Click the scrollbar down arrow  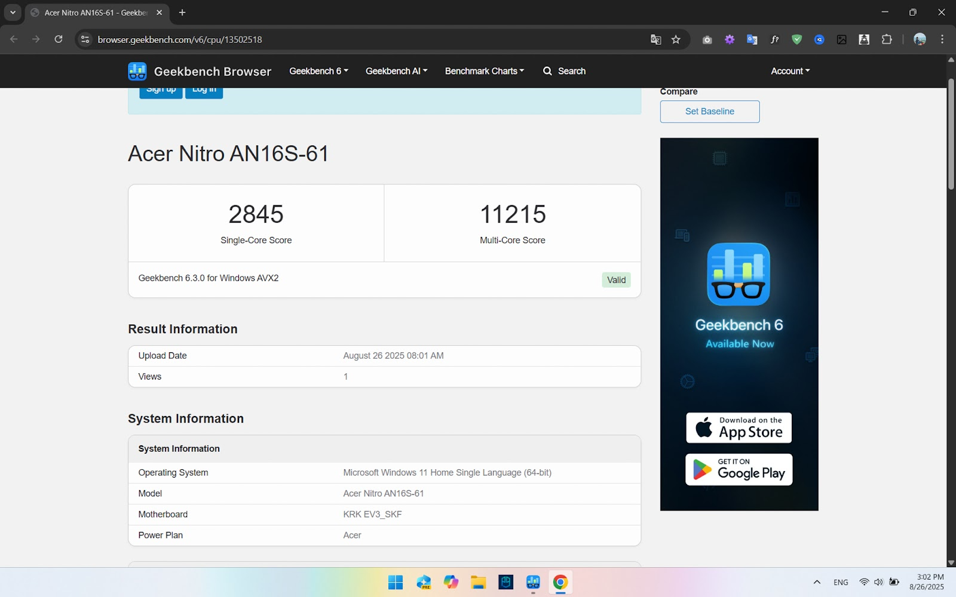coord(951,562)
